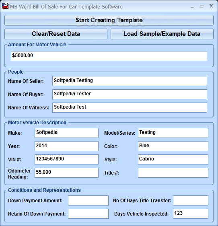Click the Down Payment Amount field
The image size is (218, 226).
[x=88, y=201]
